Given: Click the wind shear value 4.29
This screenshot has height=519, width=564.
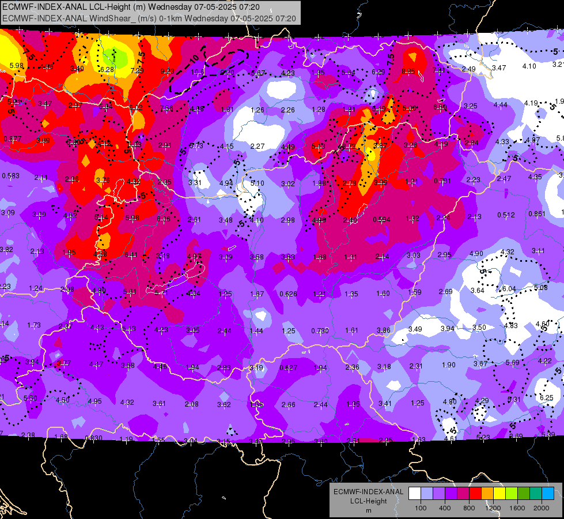Looking at the screenshot, I should coord(482,400).
